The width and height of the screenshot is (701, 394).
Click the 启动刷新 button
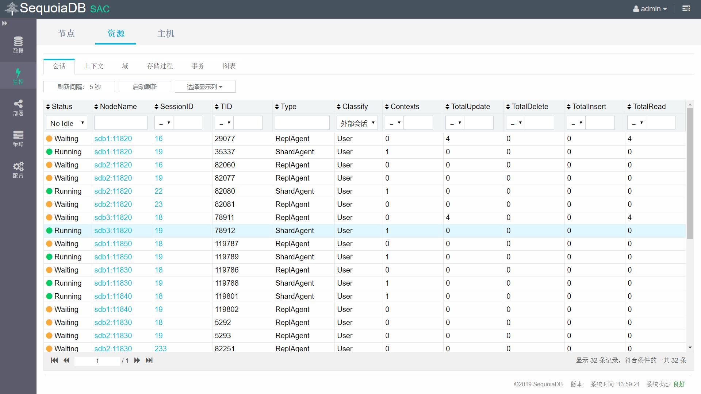pyautogui.click(x=145, y=87)
